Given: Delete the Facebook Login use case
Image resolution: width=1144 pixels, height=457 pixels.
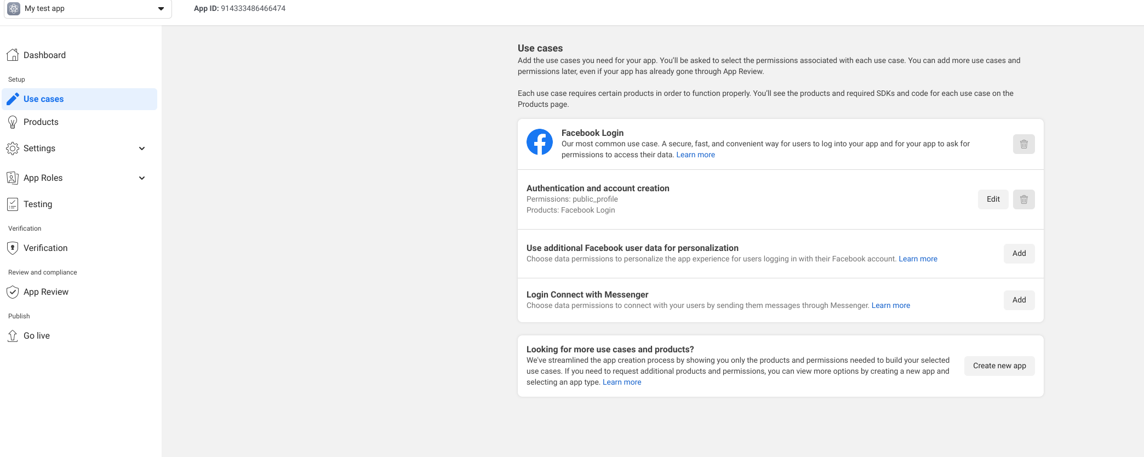Looking at the screenshot, I should (1023, 144).
